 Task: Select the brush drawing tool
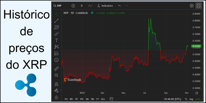point(56,34)
